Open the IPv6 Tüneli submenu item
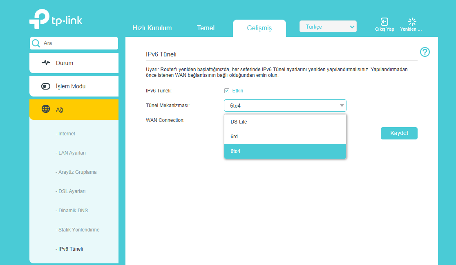Image resolution: width=456 pixels, height=265 pixels. tap(69, 249)
